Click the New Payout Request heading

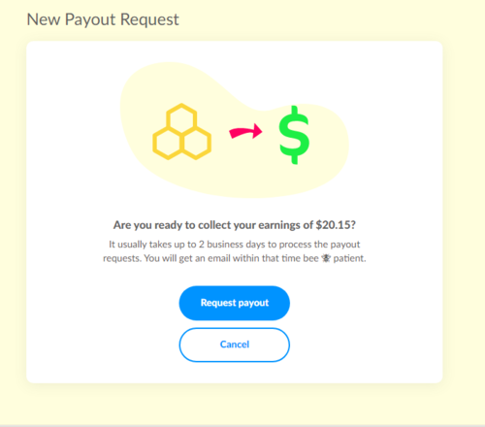coord(103,19)
